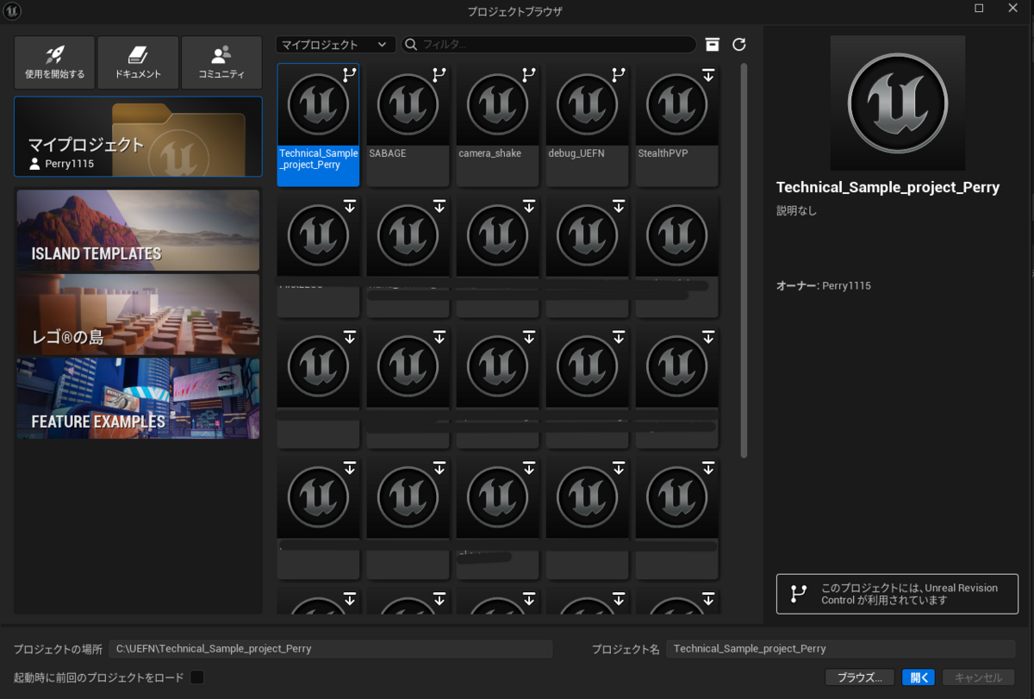This screenshot has width=1034, height=699.
Task: Click the Unreal Engine logo in title bar
Action: click(x=13, y=10)
